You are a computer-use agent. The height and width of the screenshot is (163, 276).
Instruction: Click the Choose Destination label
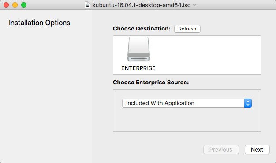142,29
